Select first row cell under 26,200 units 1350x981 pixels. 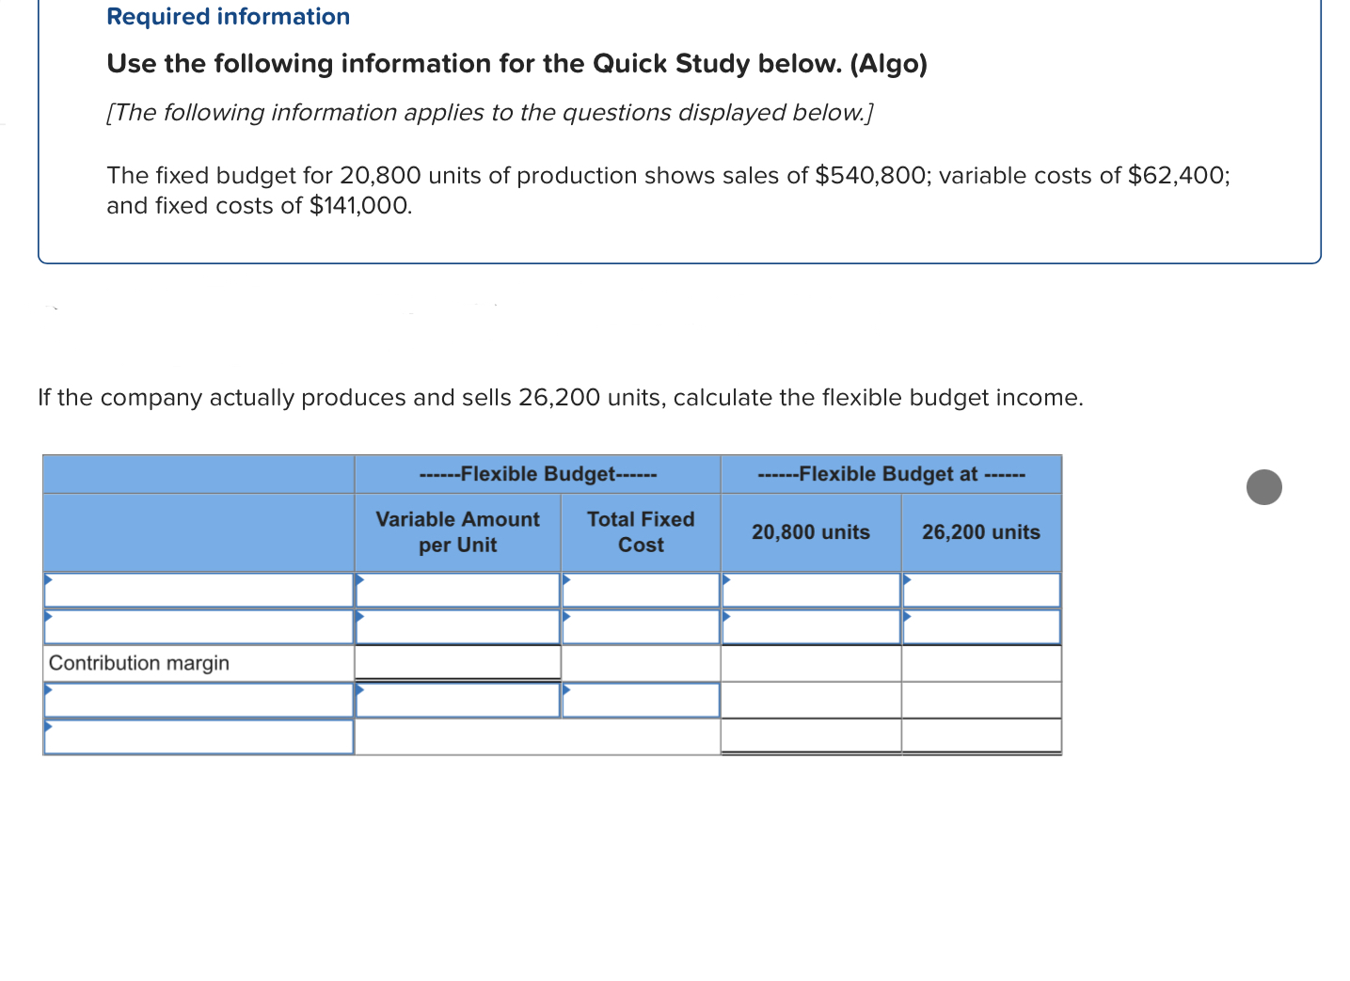[x=981, y=590]
